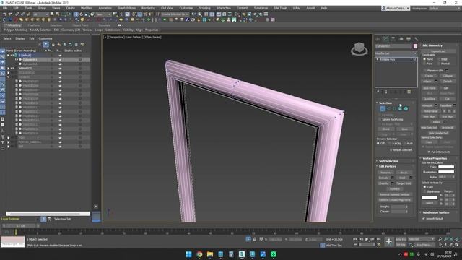Open the Modifier List dropdown
This screenshot has width=462, height=260.
coord(396,53)
